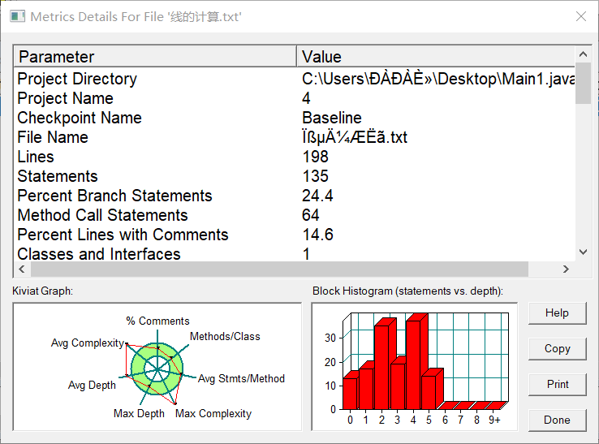Click the vertical scrollbar down arrow

583,252
